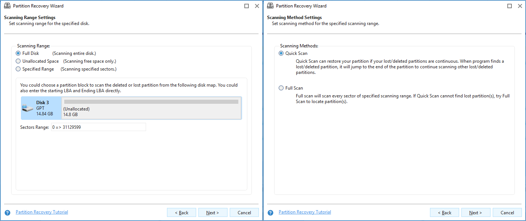
Task: Click the 'Scanning Range Settings' heading
Action: (30, 18)
